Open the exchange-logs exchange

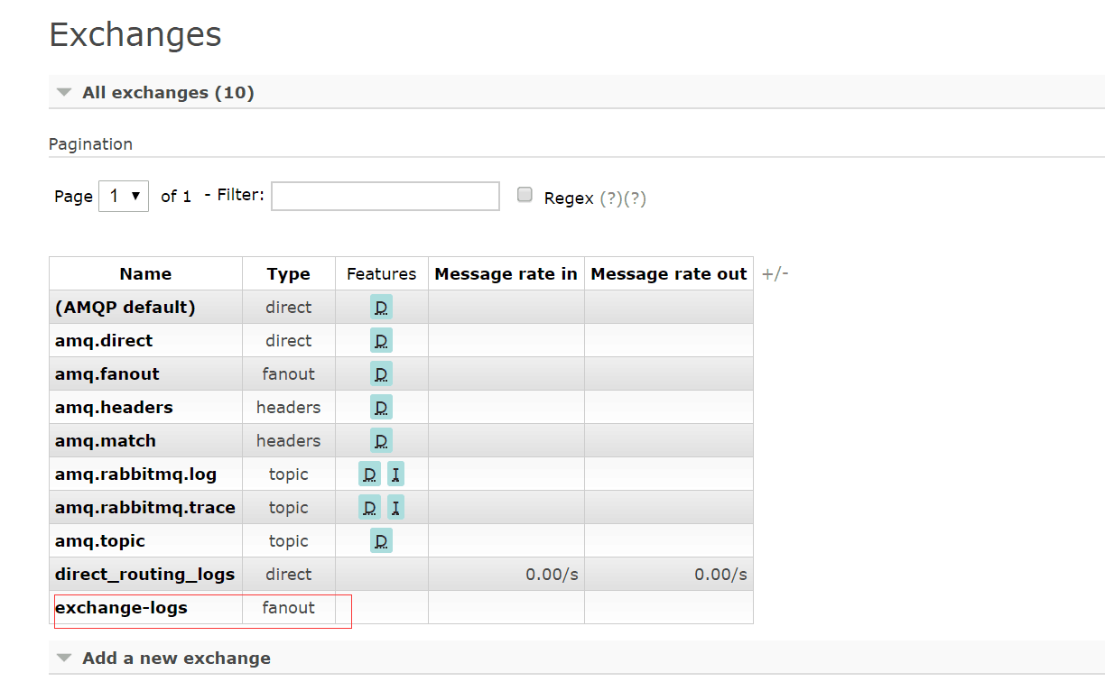coord(121,608)
